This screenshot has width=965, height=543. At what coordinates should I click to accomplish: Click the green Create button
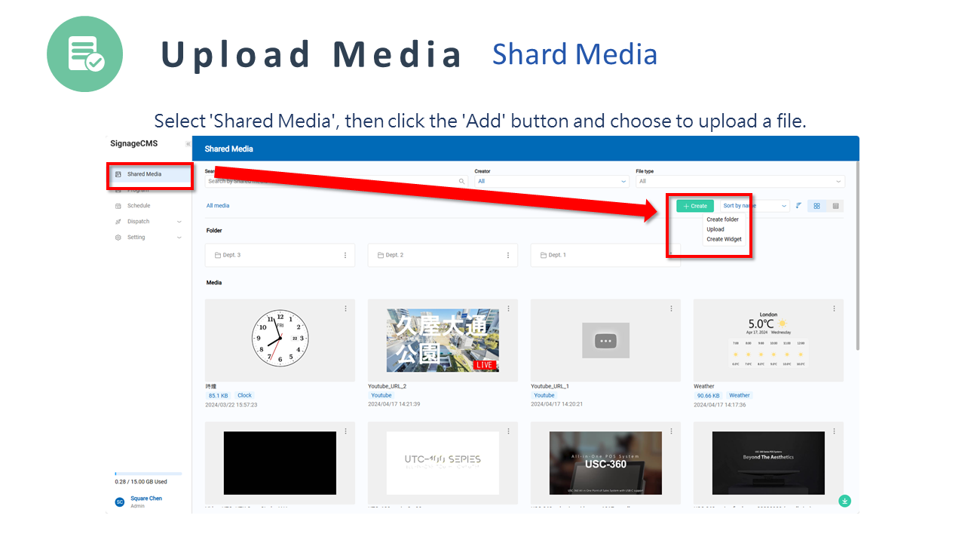(694, 206)
